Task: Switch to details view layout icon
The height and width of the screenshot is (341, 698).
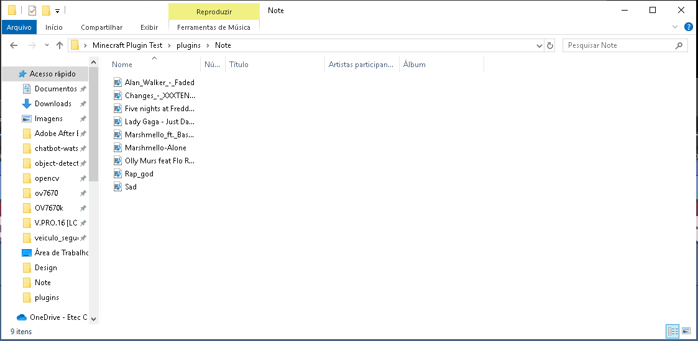Action: tap(672, 331)
